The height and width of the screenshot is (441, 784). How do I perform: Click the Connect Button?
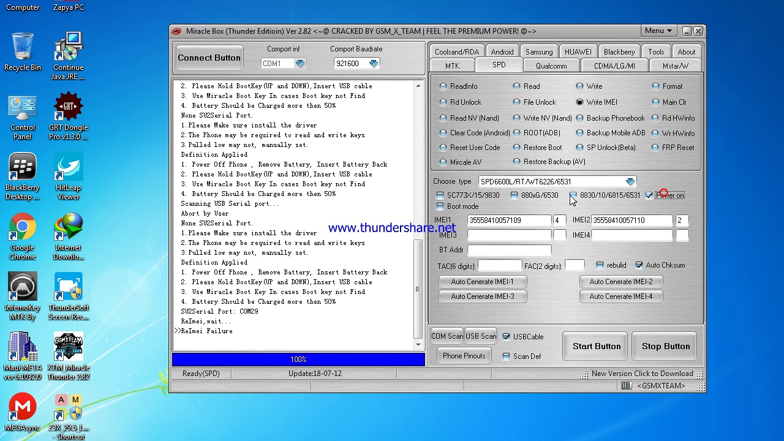click(209, 58)
